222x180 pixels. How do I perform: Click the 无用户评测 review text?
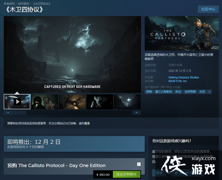click(175, 65)
